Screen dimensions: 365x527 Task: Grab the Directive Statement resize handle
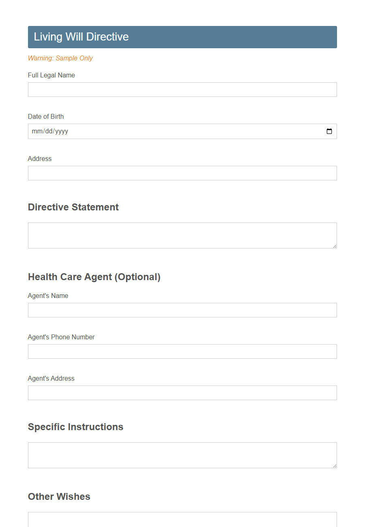click(334, 246)
